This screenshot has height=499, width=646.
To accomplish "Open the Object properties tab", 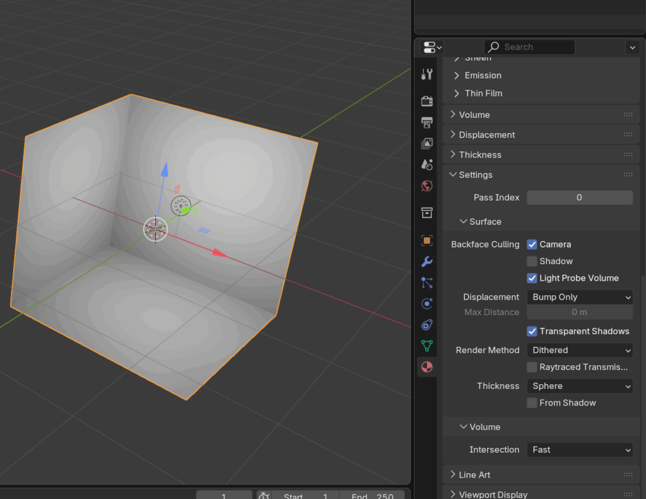I will 427,240.
